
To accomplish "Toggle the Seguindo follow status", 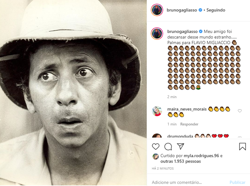I will click(215, 10).
